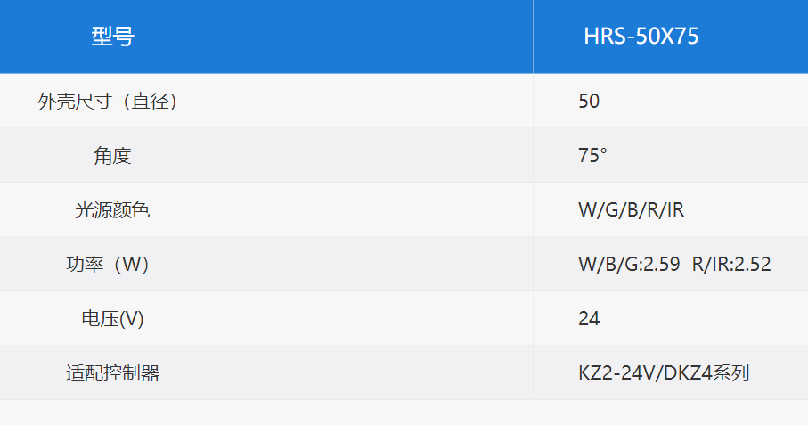Select the W/G/B/R/IR color value
The image size is (808, 425).
click(x=632, y=209)
